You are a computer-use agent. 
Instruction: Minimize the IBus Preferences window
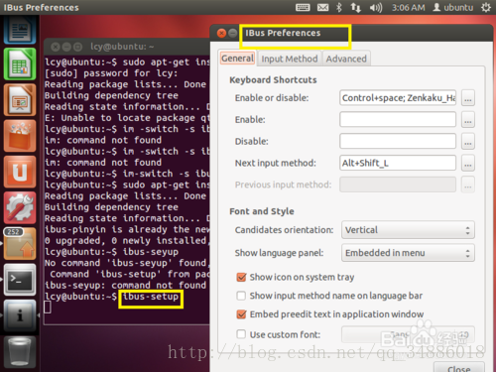point(233,33)
